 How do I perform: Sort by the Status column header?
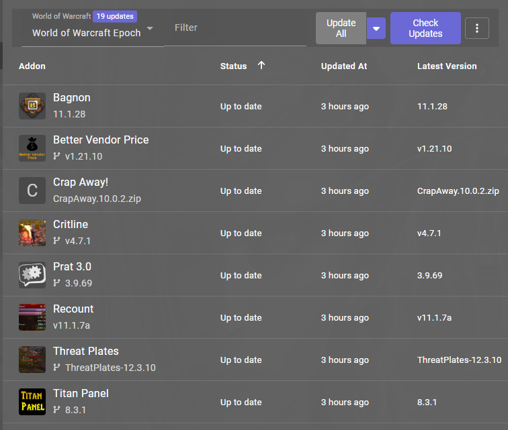[x=233, y=66]
